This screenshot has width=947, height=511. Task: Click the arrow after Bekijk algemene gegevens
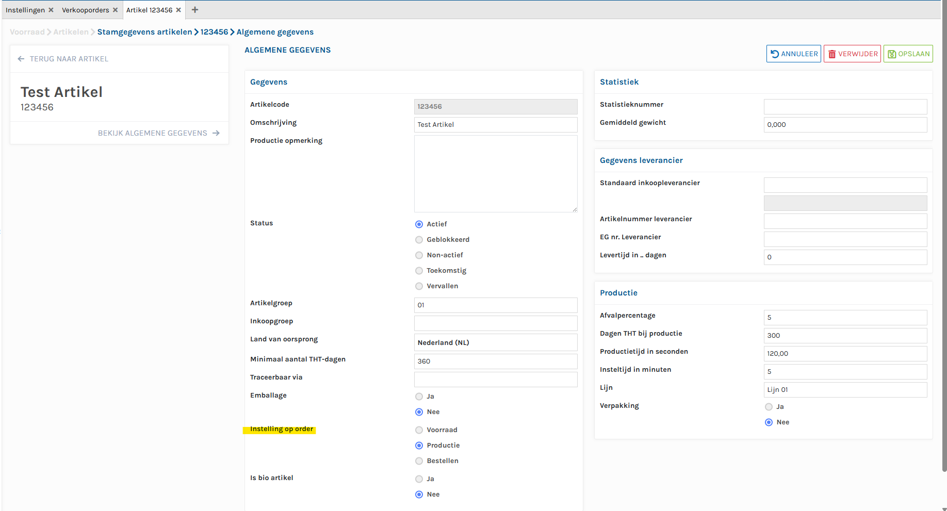click(216, 133)
